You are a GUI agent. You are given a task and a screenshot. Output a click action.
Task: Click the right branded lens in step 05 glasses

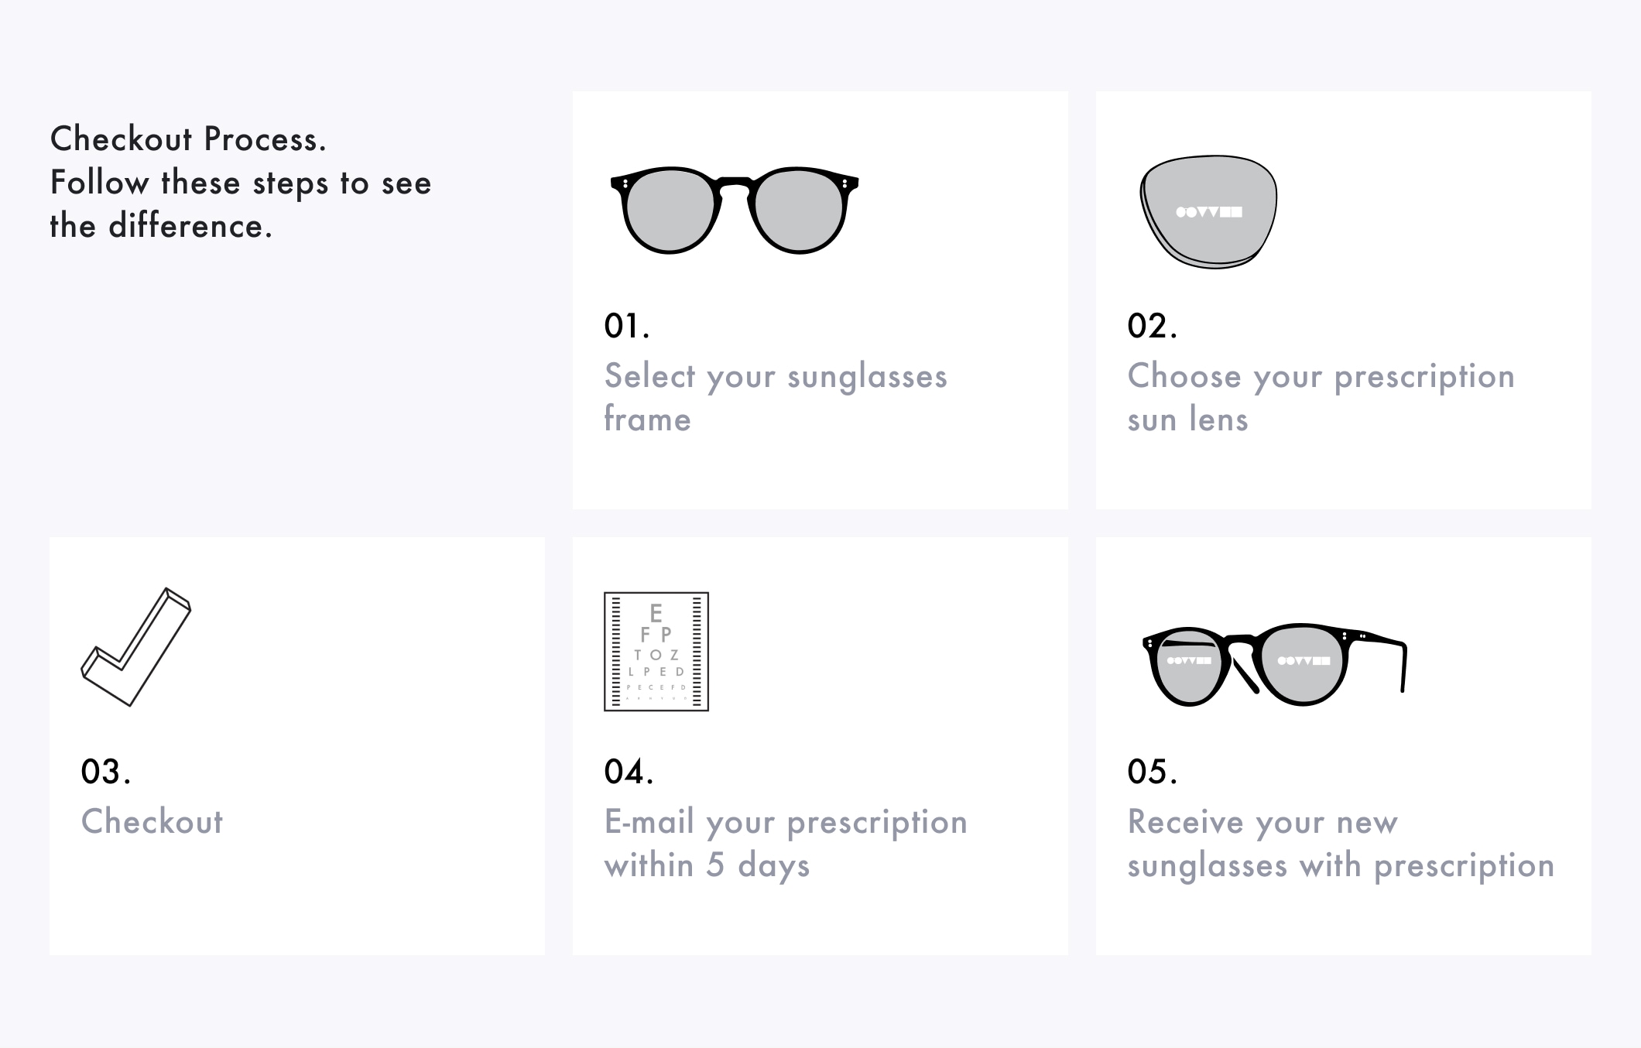(1304, 665)
